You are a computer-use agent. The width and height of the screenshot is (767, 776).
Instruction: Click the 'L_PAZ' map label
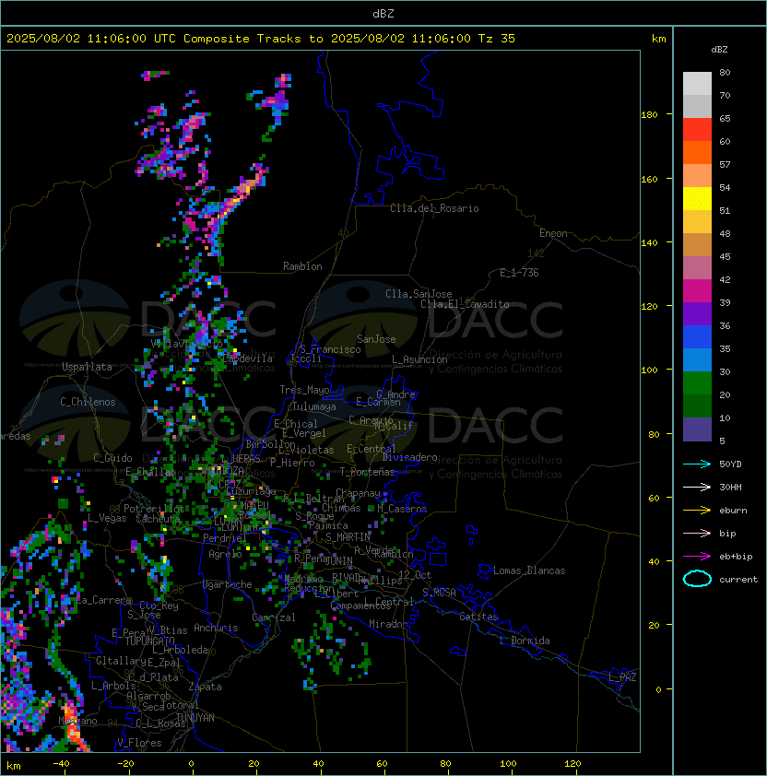point(622,677)
